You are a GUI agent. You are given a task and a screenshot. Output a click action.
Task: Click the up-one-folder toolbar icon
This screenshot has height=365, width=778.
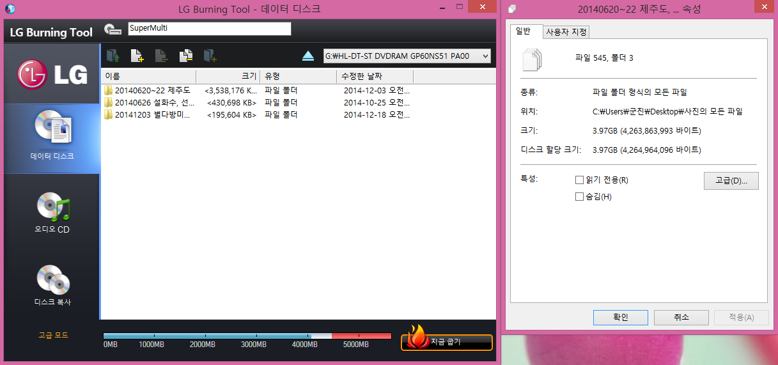click(x=113, y=56)
